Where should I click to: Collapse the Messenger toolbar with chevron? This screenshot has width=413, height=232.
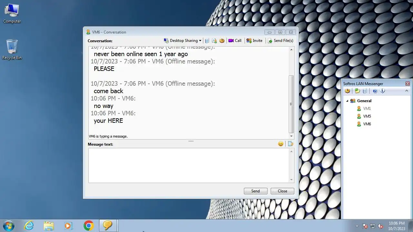pos(407,91)
